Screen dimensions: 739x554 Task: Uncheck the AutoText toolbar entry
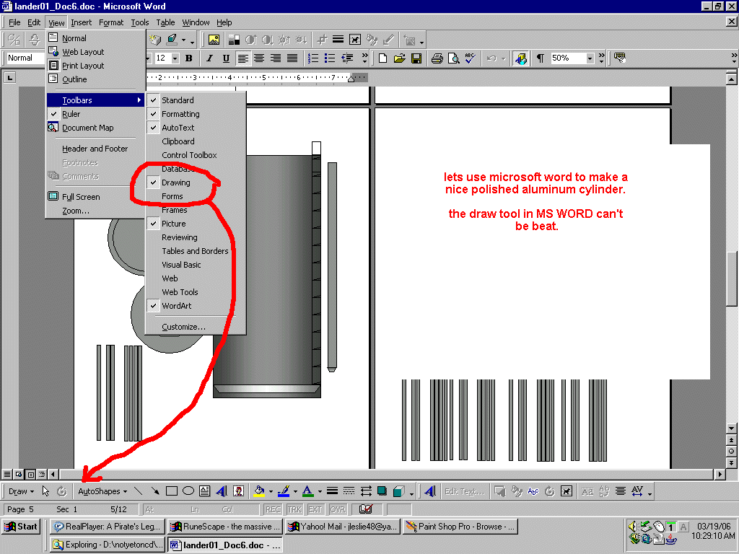(x=196, y=128)
